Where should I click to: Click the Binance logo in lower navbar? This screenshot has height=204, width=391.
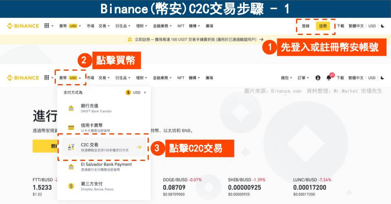[x=23, y=78]
